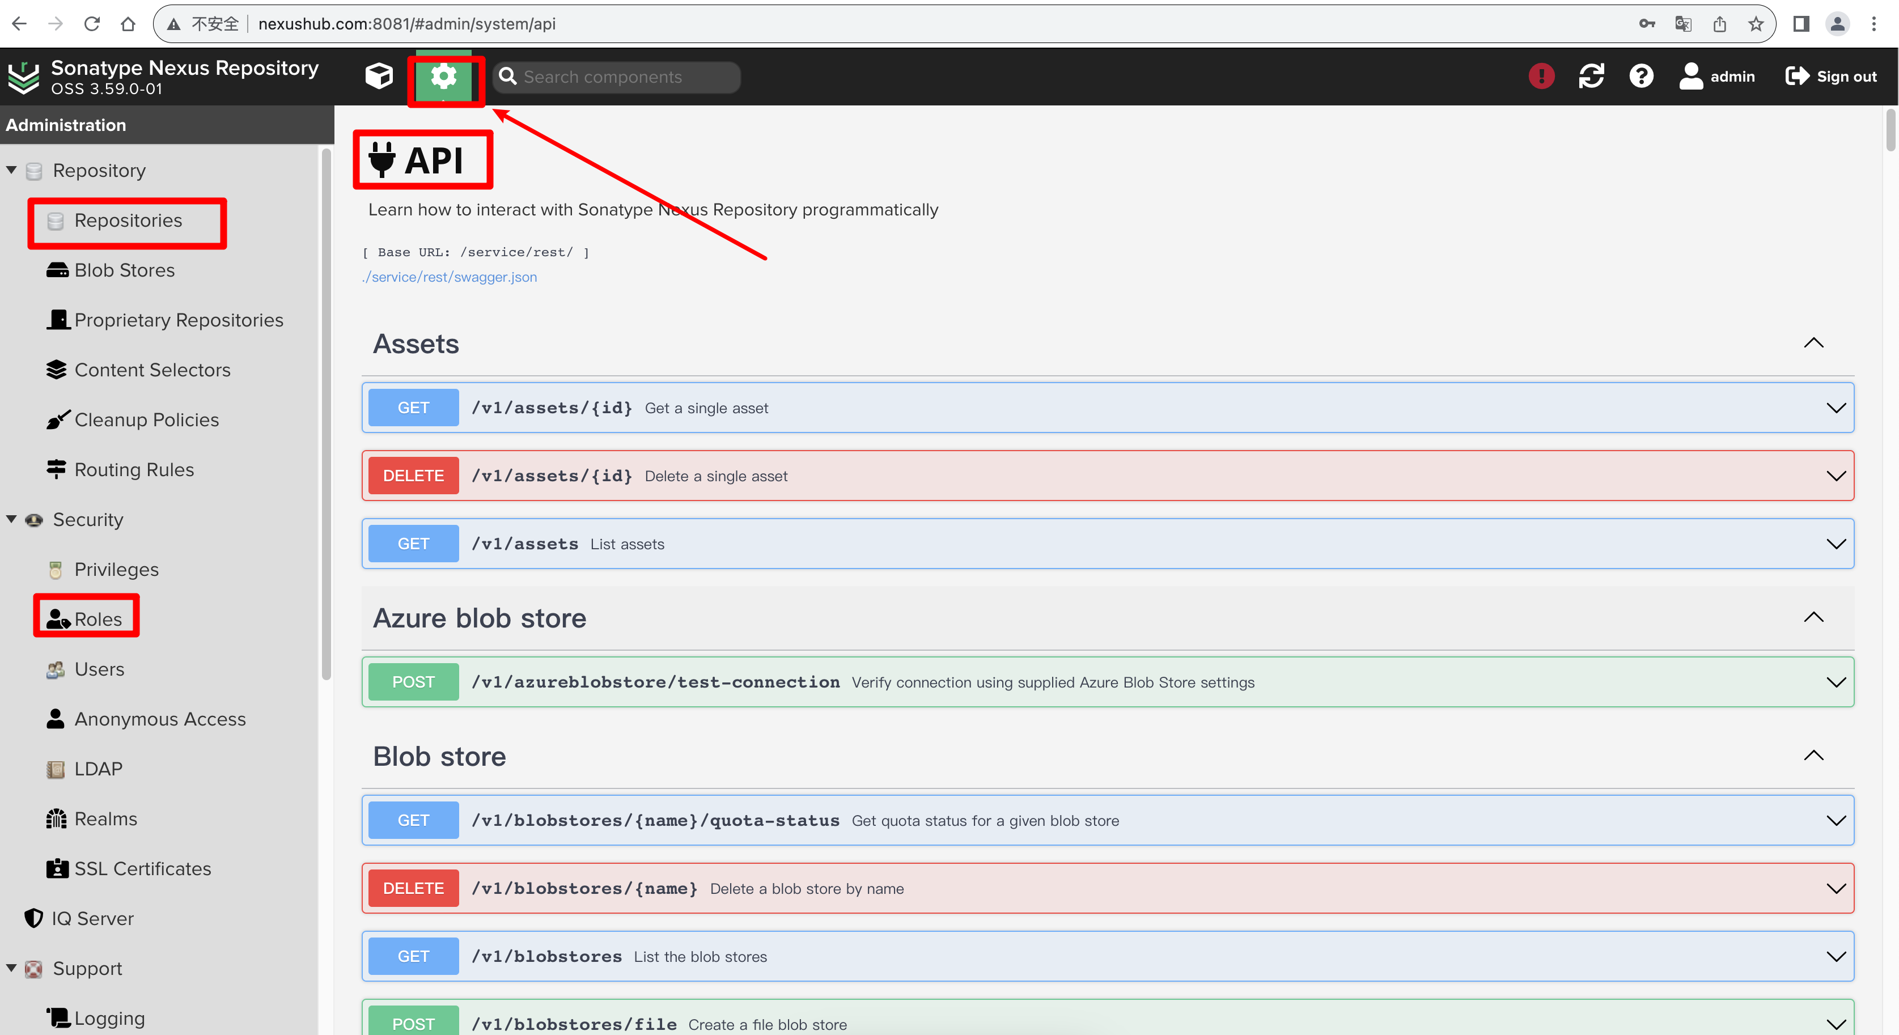Sign out of Nexus Repository
The image size is (1899, 1035).
pyautogui.click(x=1830, y=76)
